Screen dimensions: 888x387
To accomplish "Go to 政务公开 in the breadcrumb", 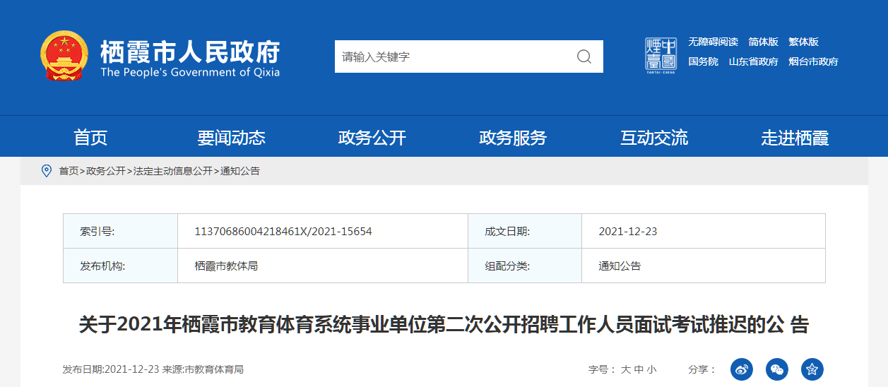I will coord(106,171).
